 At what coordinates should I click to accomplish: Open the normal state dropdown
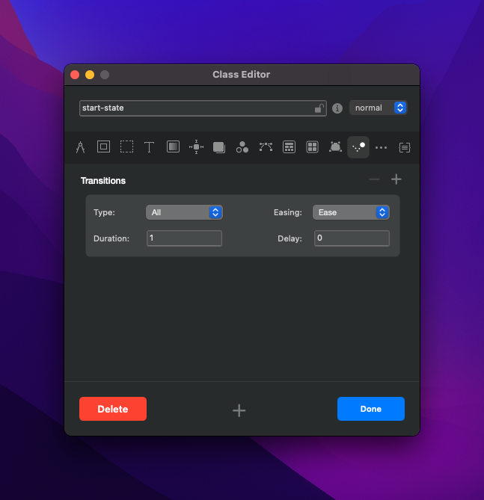click(x=378, y=108)
